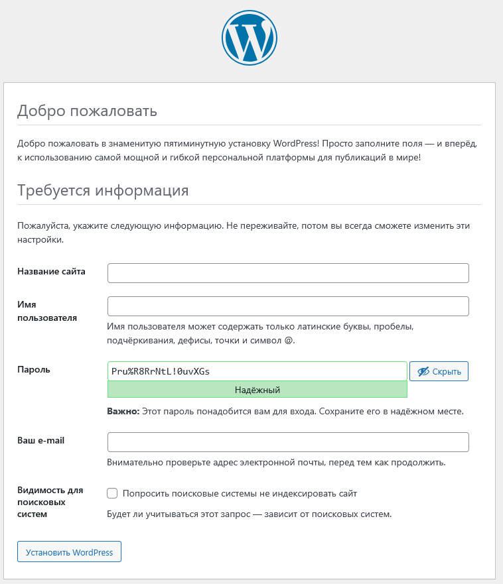Click the 'Пароль' field label
This screenshot has height=584, width=503.
click(x=33, y=369)
